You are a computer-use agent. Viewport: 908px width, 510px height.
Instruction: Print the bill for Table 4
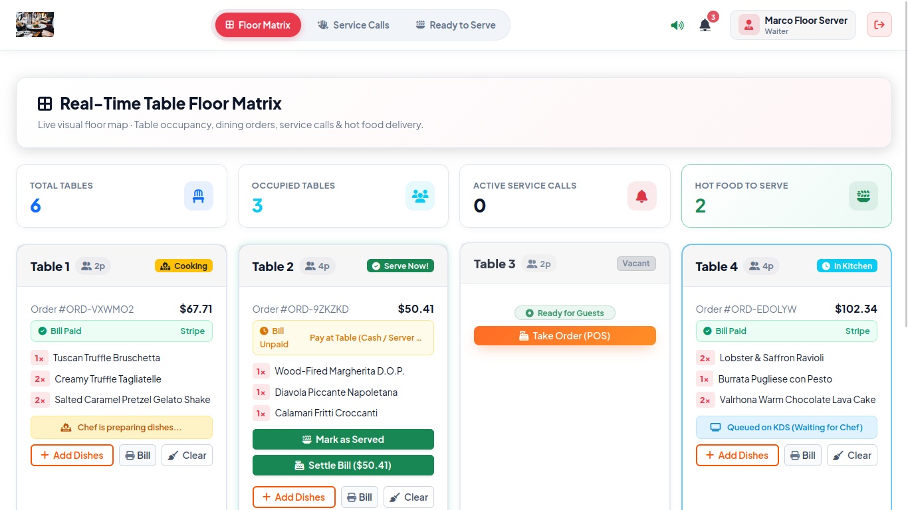point(803,456)
